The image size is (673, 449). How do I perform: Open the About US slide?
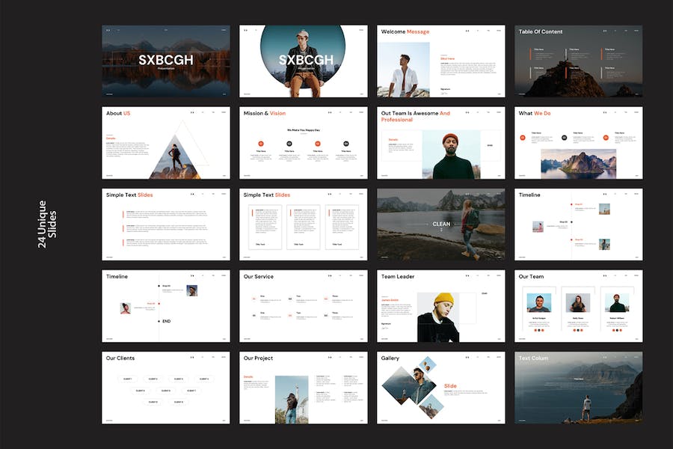tap(166, 143)
